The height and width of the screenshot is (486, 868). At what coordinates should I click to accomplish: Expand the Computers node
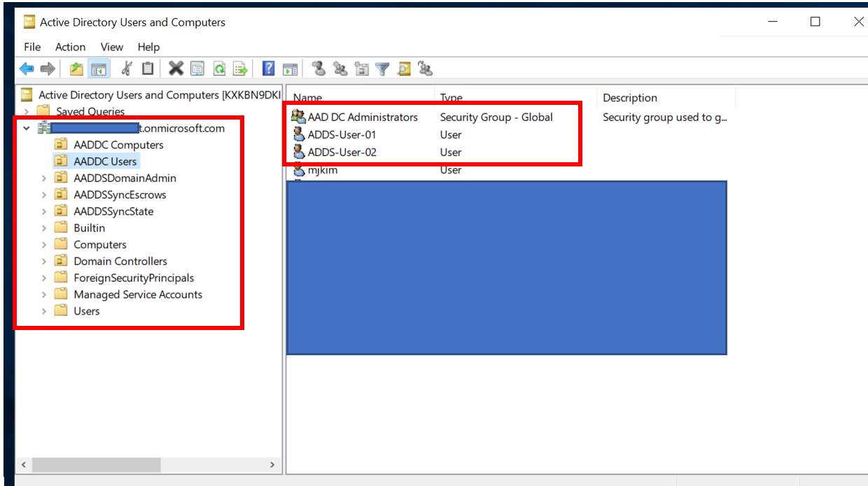pyautogui.click(x=43, y=245)
